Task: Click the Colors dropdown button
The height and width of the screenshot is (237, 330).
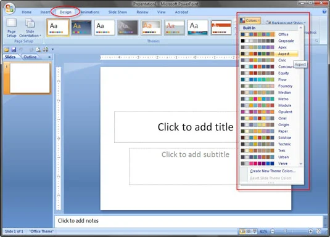Action: click(x=250, y=20)
